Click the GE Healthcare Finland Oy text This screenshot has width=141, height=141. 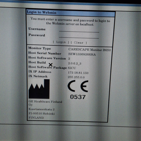point(45,103)
